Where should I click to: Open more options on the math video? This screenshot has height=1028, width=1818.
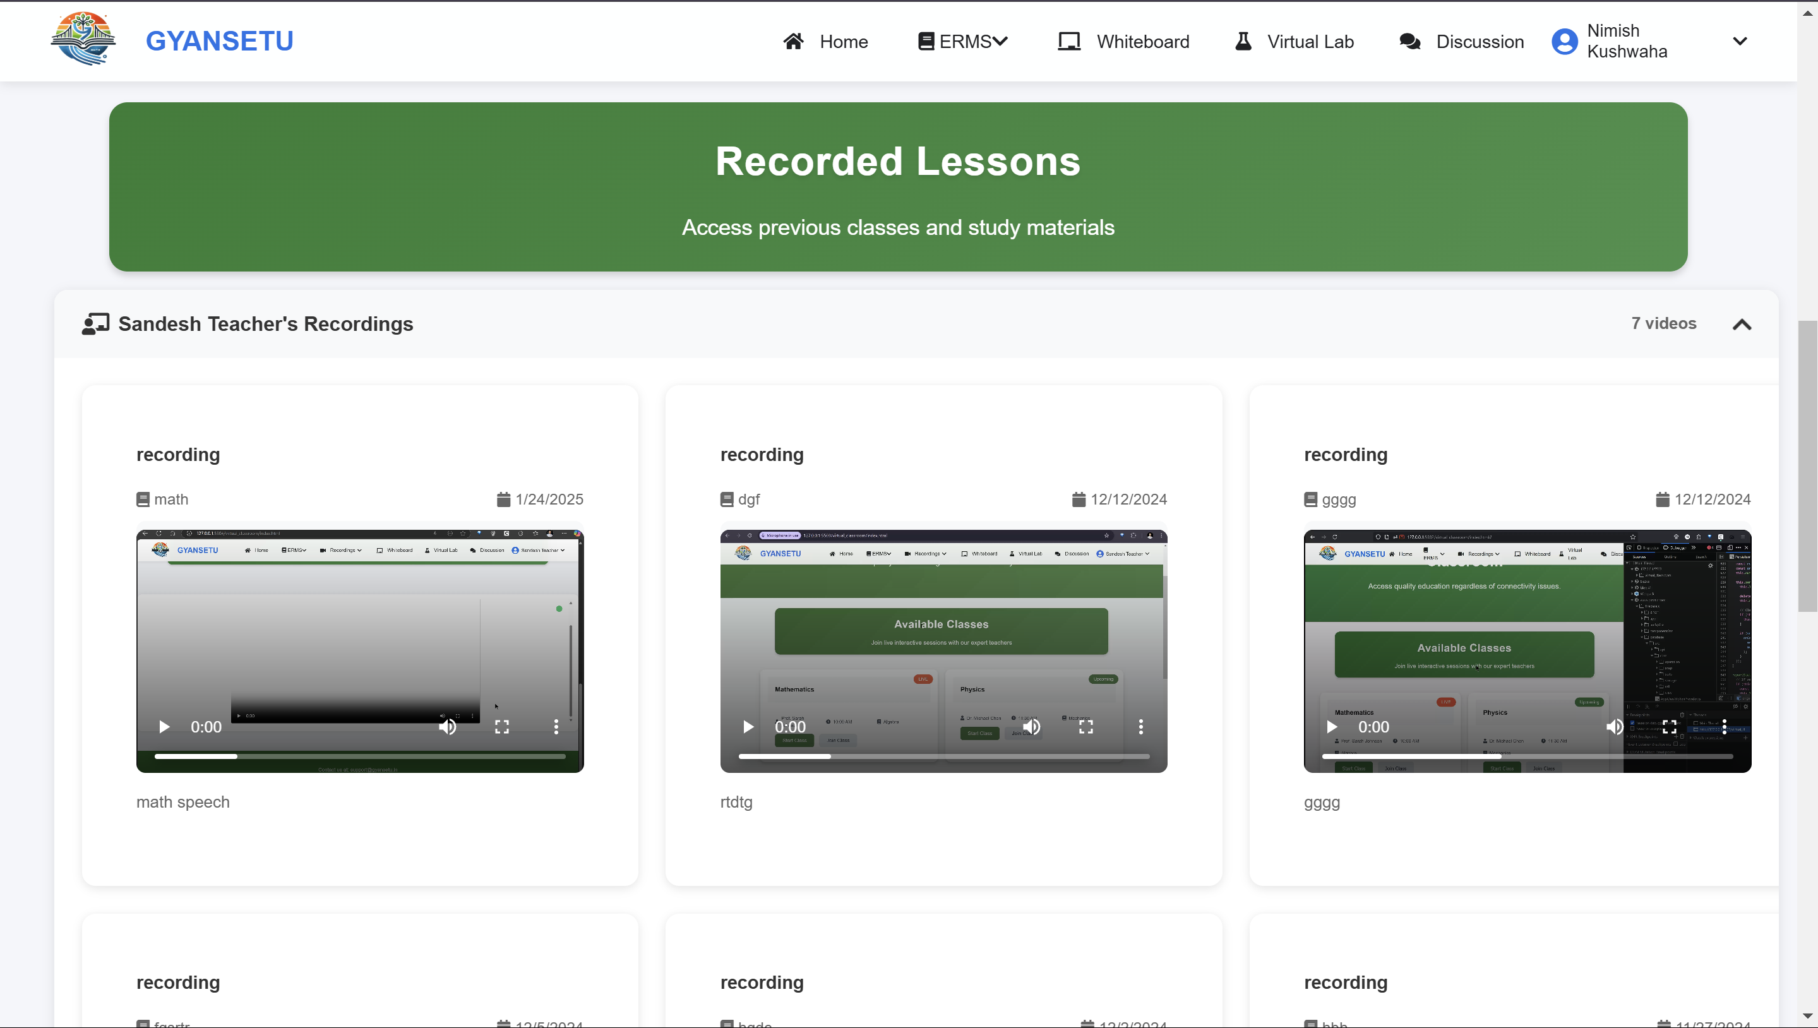coord(556,727)
